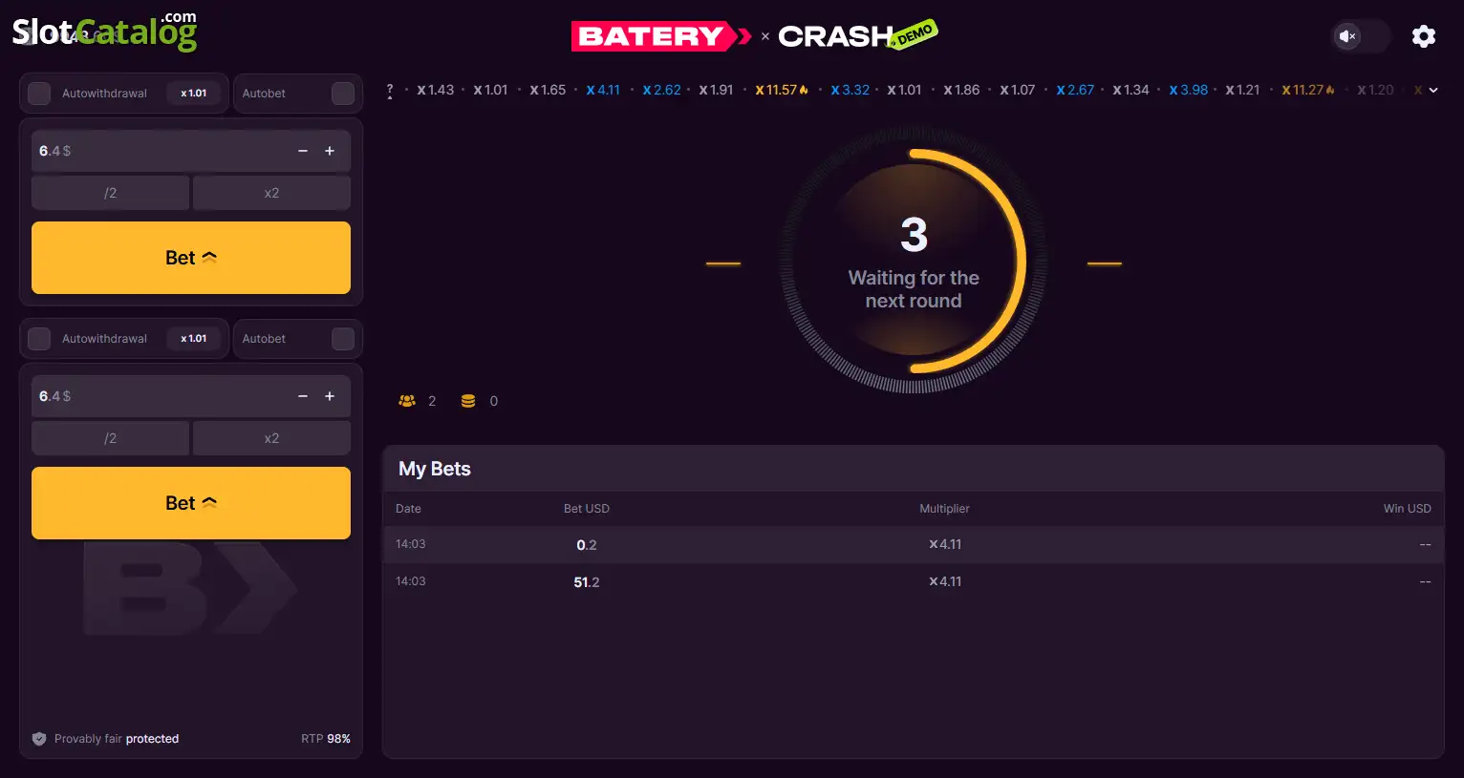The height and width of the screenshot is (778, 1464).
Task: Click the bottom yellow Bet button
Action: (191, 503)
